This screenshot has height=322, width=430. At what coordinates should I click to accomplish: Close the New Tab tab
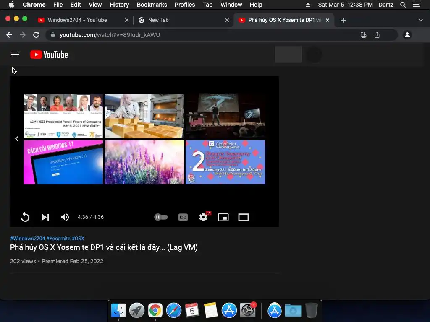click(227, 20)
